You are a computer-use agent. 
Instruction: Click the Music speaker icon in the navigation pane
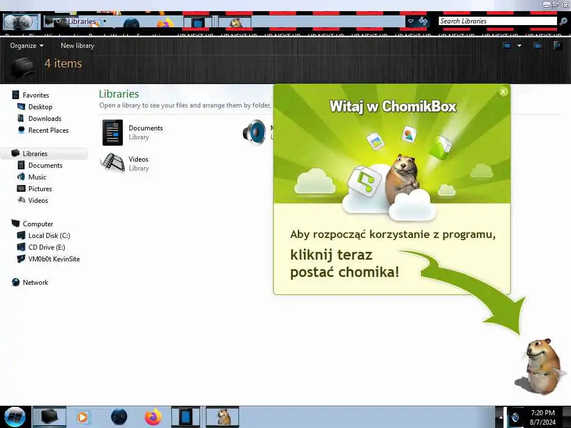[x=22, y=177]
